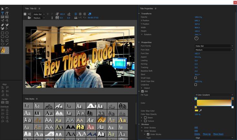Activate the Rotation tool

(x=7, y=9)
